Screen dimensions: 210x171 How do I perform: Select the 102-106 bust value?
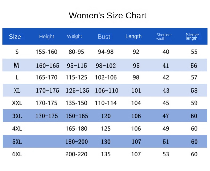106,78
